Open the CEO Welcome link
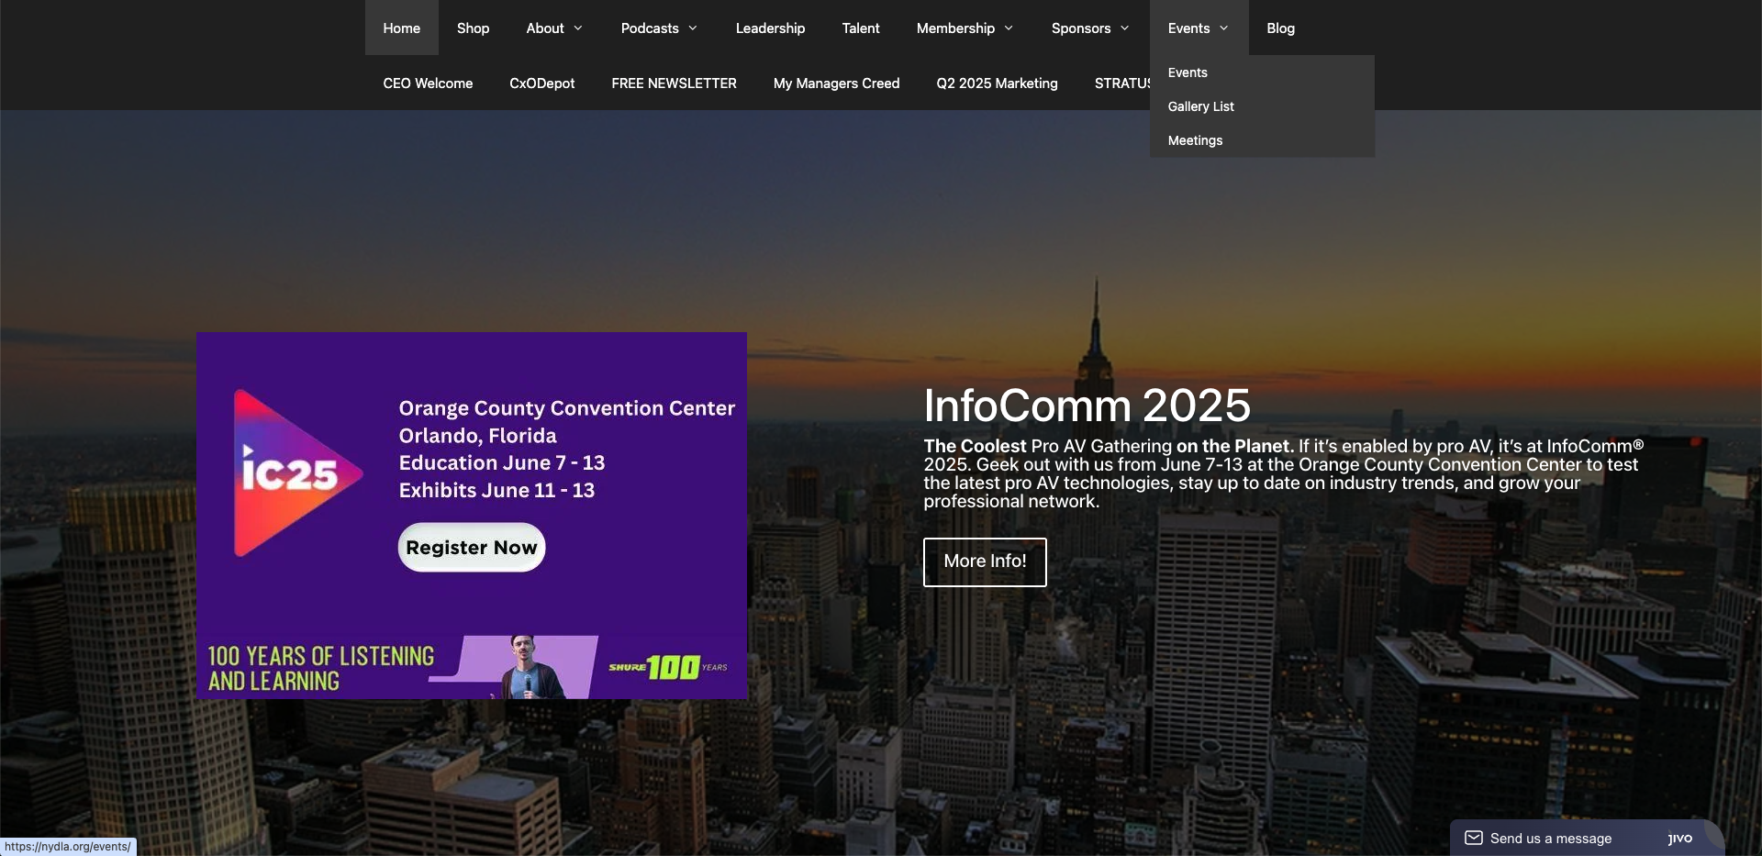 pos(428,83)
